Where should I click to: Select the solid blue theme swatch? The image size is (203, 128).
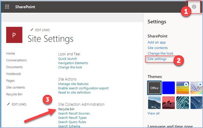click(x=169, y=88)
